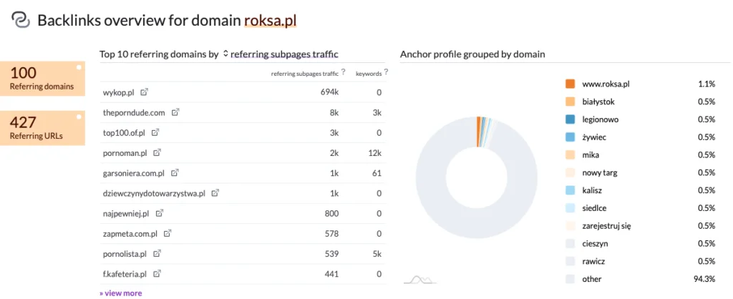This screenshot has height=299, width=733.
Task: Click orange www.roksa.pl legend swatch
Action: pyautogui.click(x=570, y=84)
